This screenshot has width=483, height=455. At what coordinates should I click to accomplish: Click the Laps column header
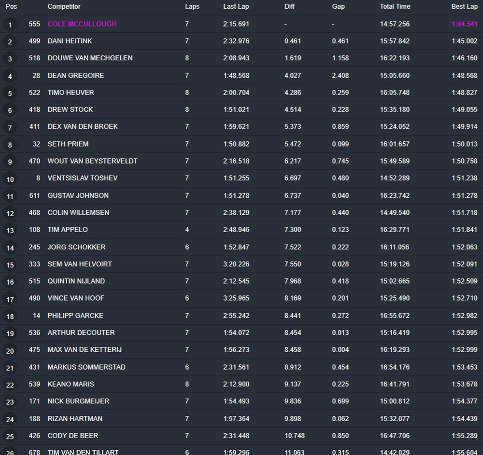(x=192, y=7)
